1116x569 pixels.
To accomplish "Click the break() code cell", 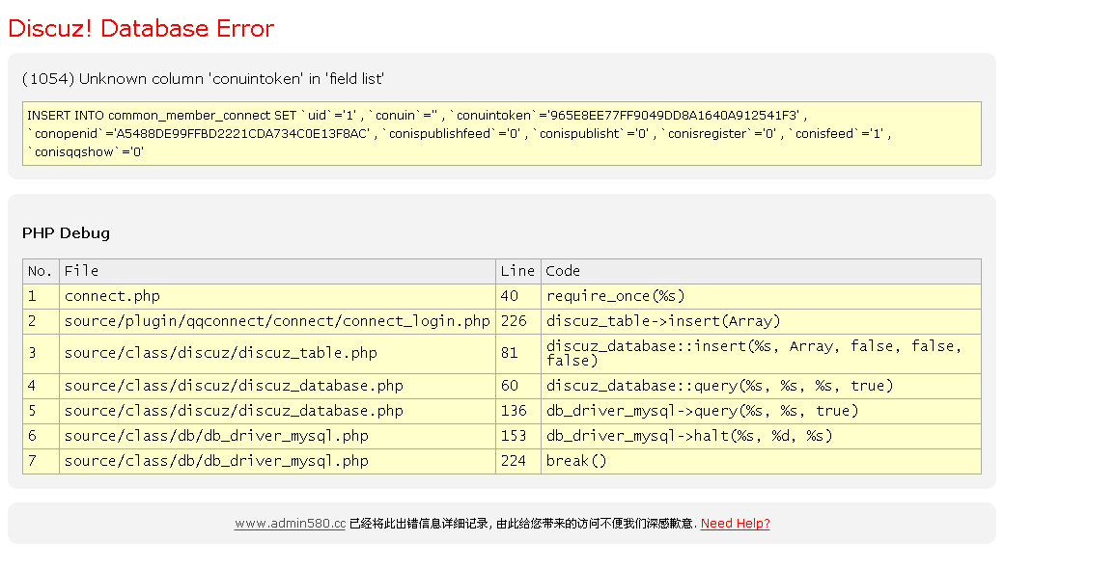I will [576, 461].
